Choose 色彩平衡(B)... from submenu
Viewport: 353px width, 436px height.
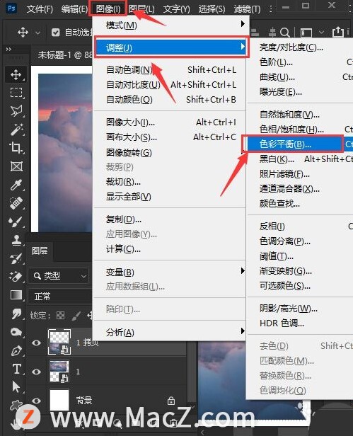click(x=300, y=144)
